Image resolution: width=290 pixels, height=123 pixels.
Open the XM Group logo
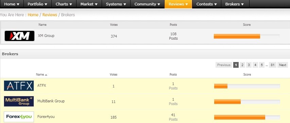19,36
